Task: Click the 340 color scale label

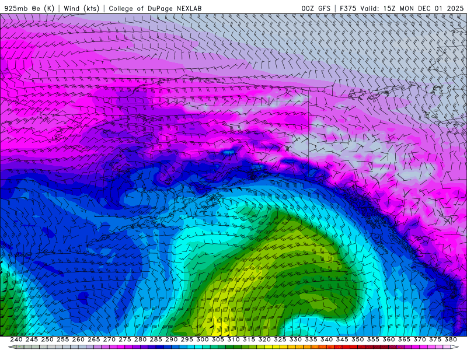Action: tap(326, 339)
